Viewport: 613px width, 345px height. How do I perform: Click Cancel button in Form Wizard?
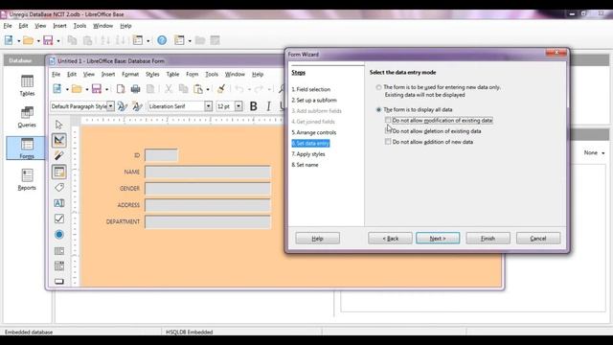click(538, 239)
